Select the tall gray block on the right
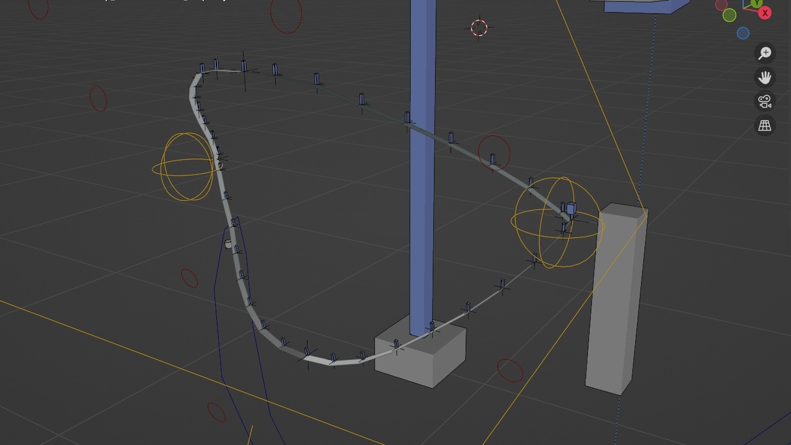This screenshot has height=445, width=791. 616,299
